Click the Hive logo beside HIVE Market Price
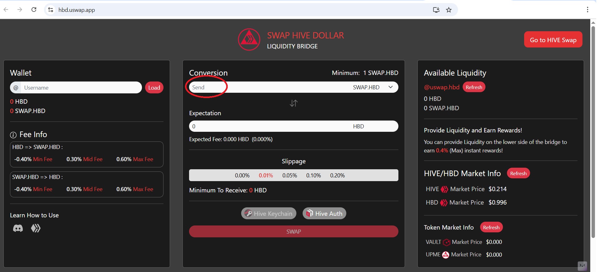This screenshot has width=599, height=272. [x=444, y=189]
